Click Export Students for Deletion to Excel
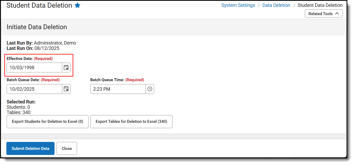 (47, 121)
